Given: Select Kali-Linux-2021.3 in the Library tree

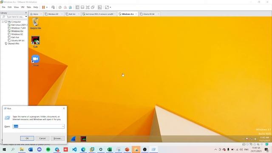Looking at the screenshot, I should [x=18, y=25].
